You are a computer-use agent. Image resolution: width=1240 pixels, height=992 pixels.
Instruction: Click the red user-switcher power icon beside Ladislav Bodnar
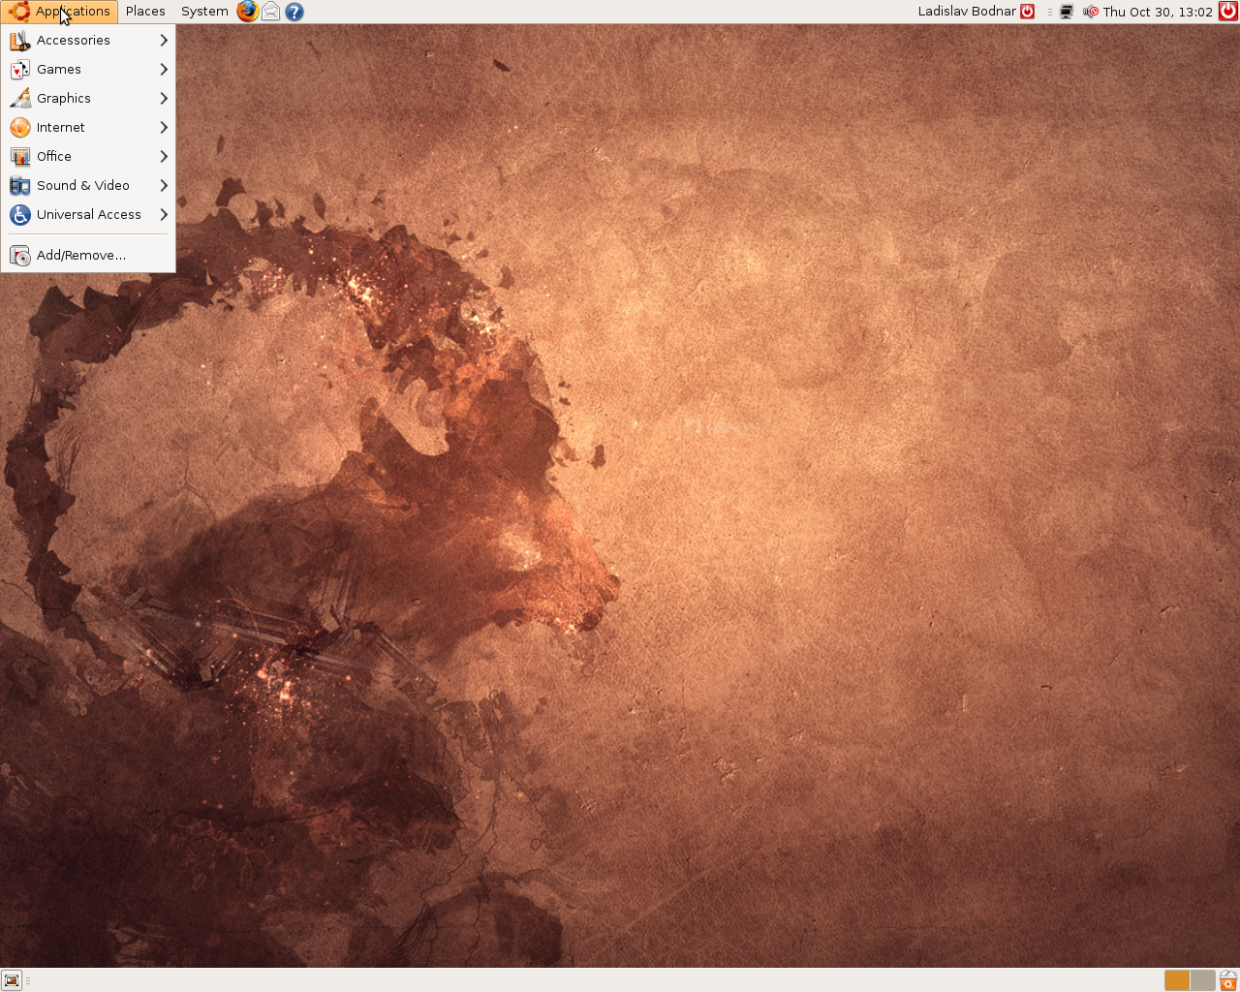(x=1028, y=12)
